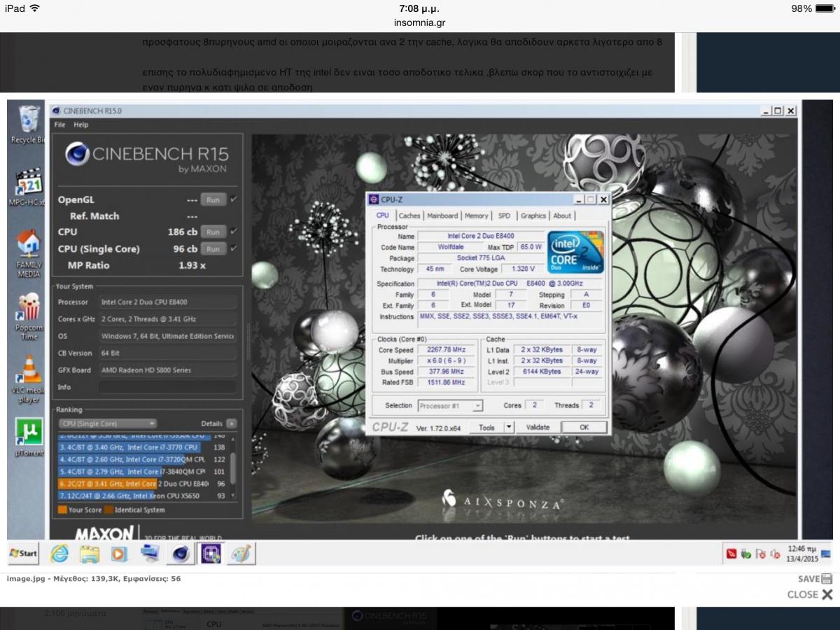The height and width of the screenshot is (630, 840).
Task: Open the Paint taskbar icon
Action: [241, 554]
